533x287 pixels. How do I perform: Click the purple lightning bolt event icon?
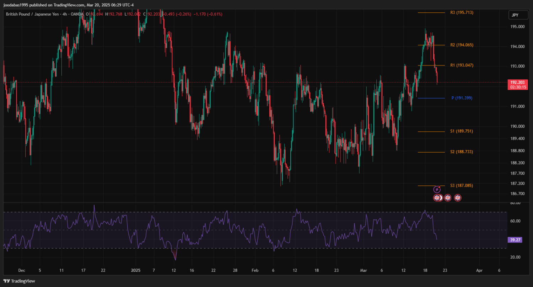(437, 190)
